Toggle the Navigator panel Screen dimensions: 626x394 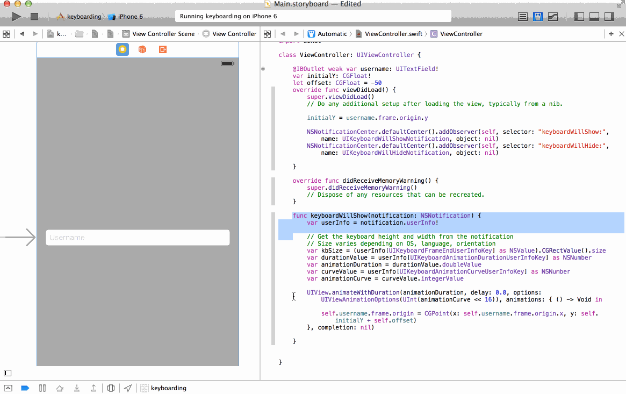click(579, 16)
